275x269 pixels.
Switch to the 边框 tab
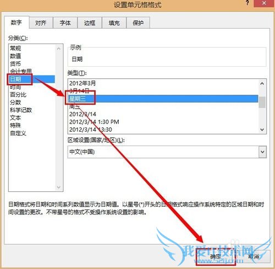(90, 23)
